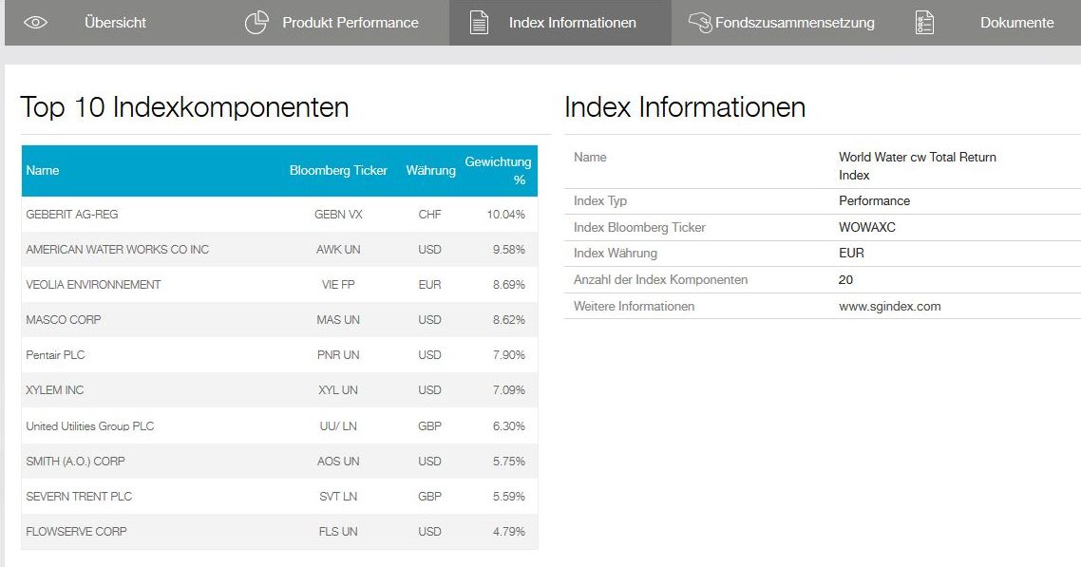Click the coins icon for Fondszusammensetzung

point(700,23)
